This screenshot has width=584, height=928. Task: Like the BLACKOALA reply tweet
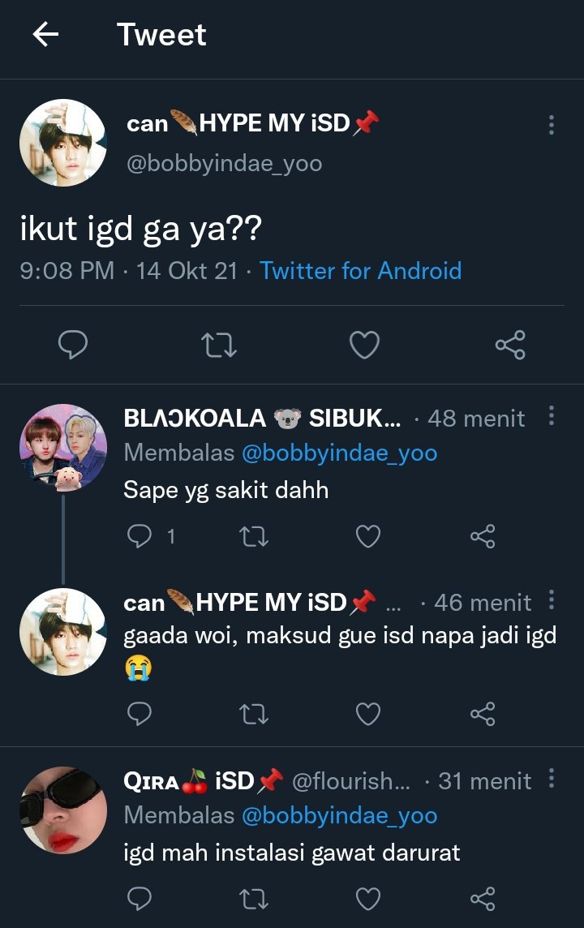[368, 536]
